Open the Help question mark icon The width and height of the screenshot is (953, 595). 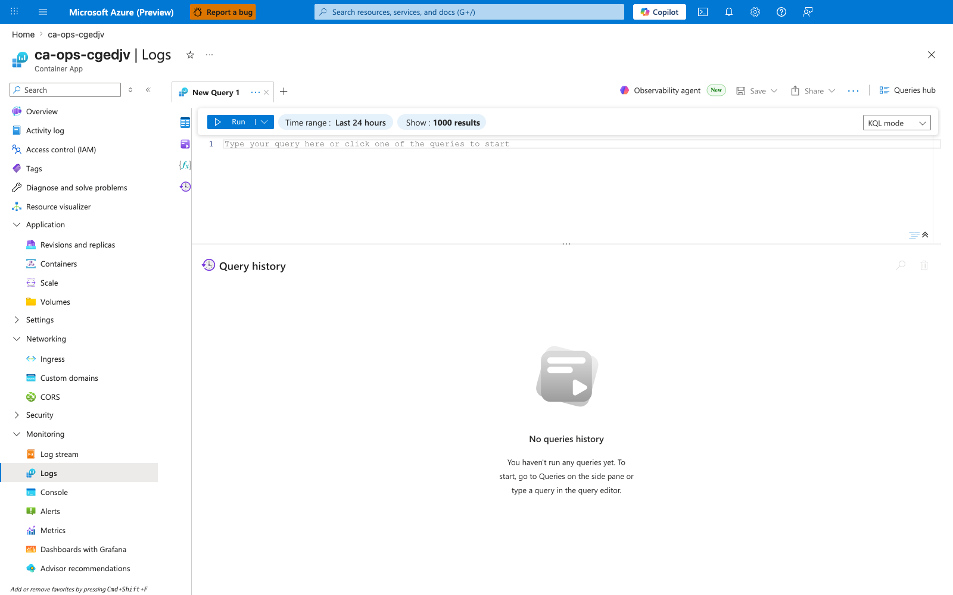coord(781,12)
